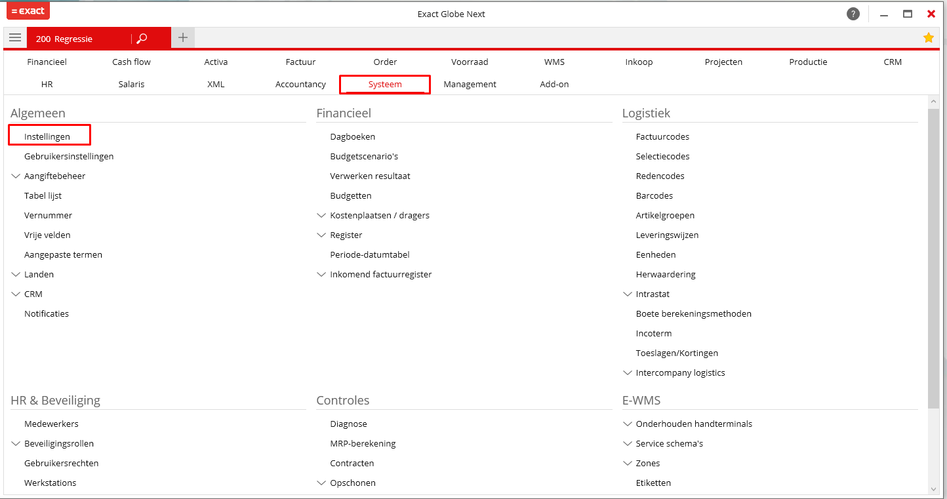This screenshot has height=499, width=947.
Task: Click the vertical scrollbar thumb
Action: click(x=933, y=256)
